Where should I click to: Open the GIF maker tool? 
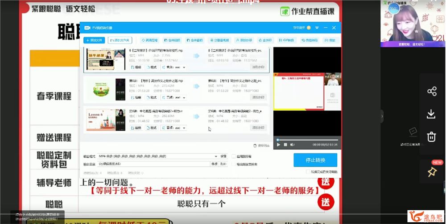tap(287, 40)
